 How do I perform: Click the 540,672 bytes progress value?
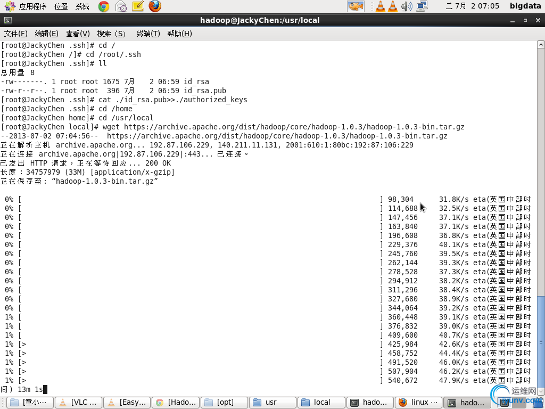click(x=402, y=380)
